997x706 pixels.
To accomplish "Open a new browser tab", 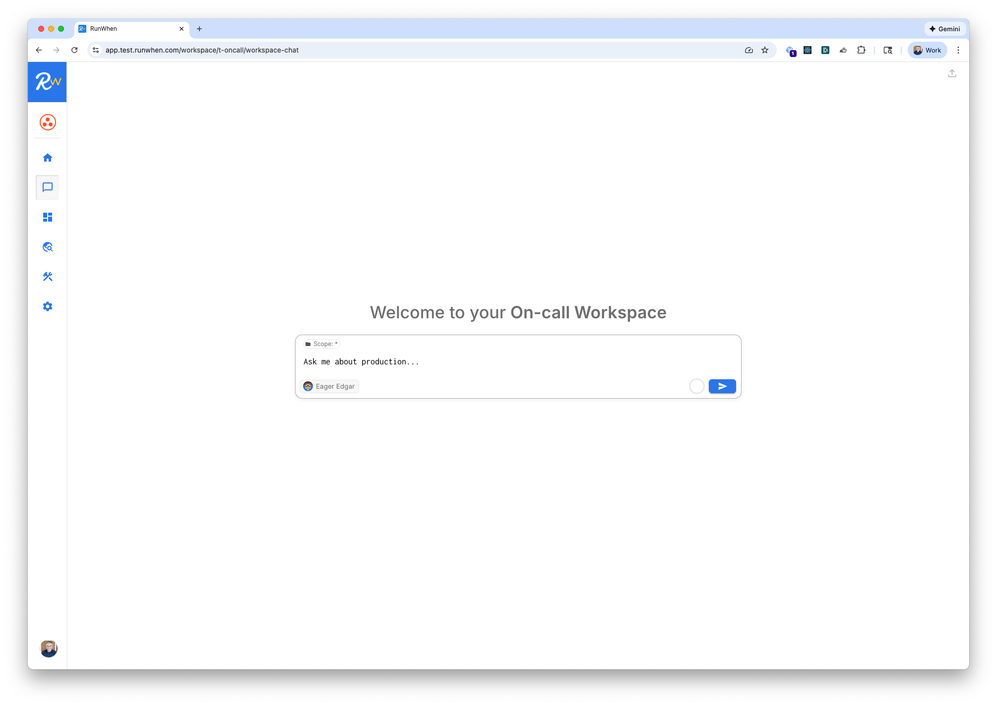I will pos(199,29).
